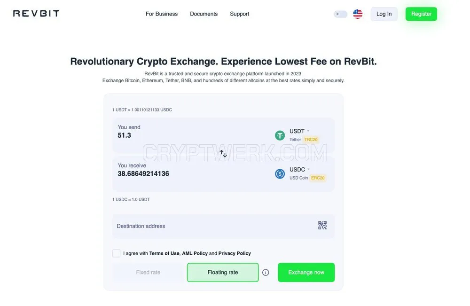Screen dimensions: 470x306
Task: Click the RevBit logo
Action: tap(36, 14)
